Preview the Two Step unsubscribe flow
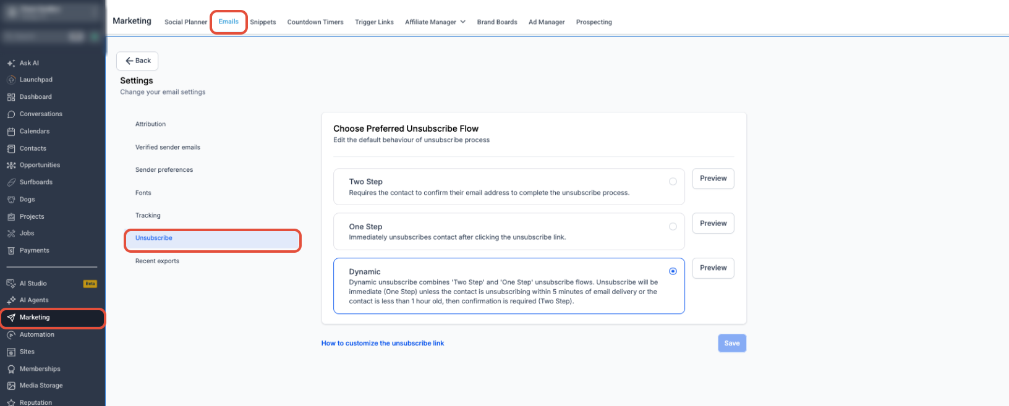Image resolution: width=1009 pixels, height=406 pixels. pyautogui.click(x=713, y=179)
